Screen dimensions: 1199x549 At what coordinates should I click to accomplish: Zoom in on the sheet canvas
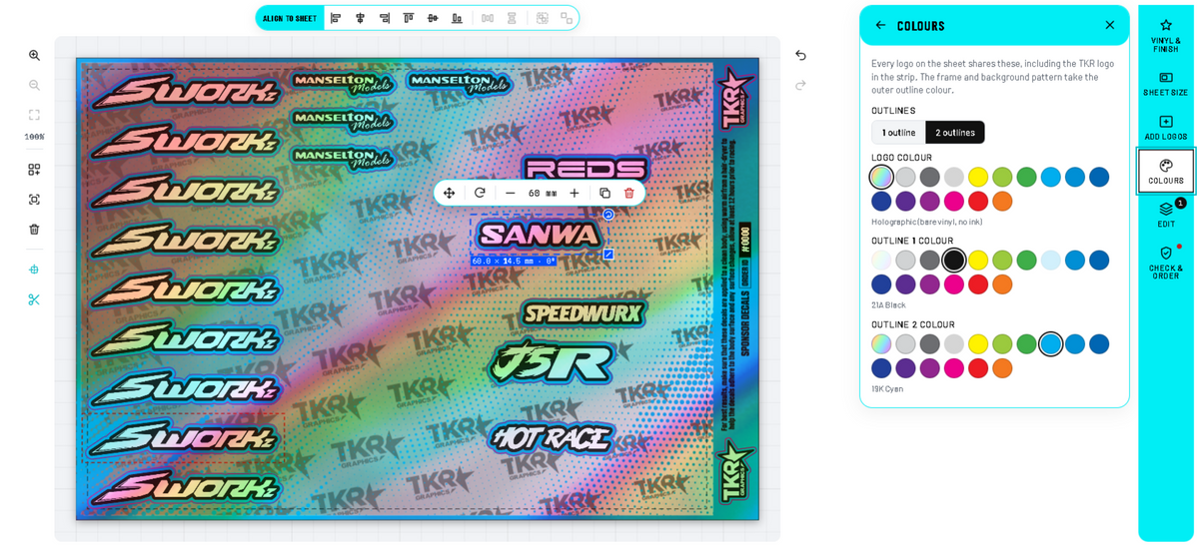pyautogui.click(x=34, y=55)
